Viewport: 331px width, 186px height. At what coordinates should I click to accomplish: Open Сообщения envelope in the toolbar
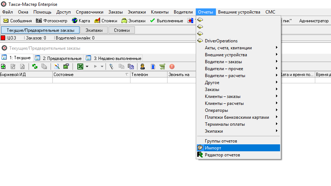click(18, 21)
